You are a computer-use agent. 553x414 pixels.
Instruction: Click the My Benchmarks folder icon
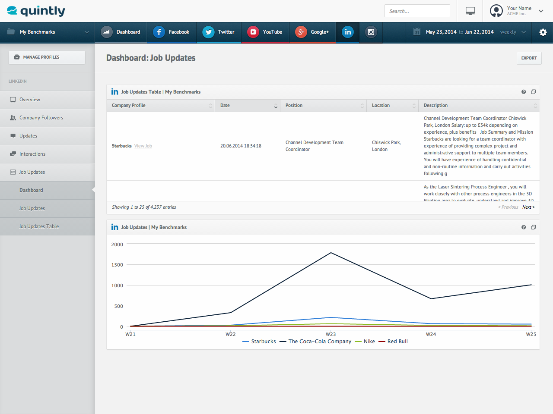pos(11,32)
